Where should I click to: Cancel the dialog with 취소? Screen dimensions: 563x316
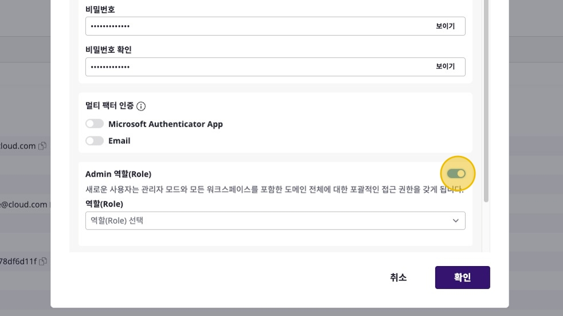point(398,278)
